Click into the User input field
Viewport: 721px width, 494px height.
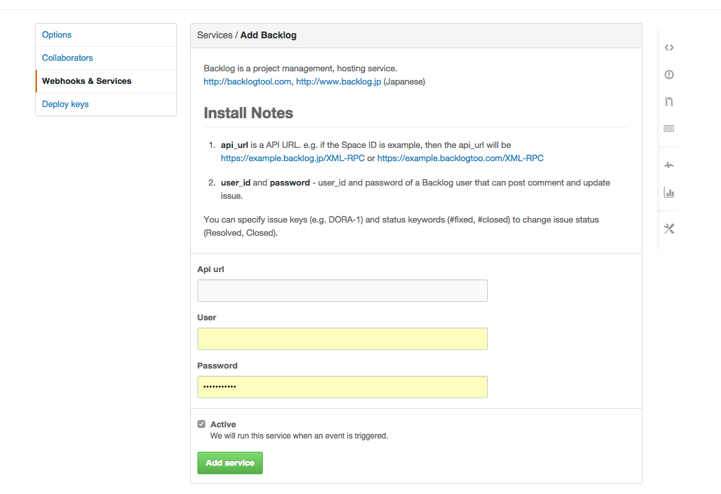coord(342,339)
